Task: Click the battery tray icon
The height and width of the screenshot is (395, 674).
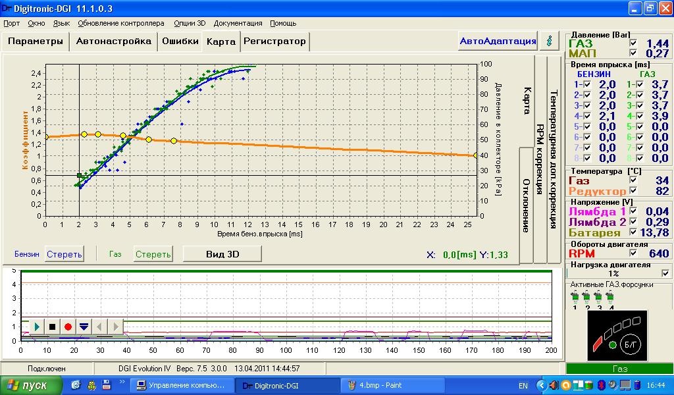Action: click(x=637, y=385)
